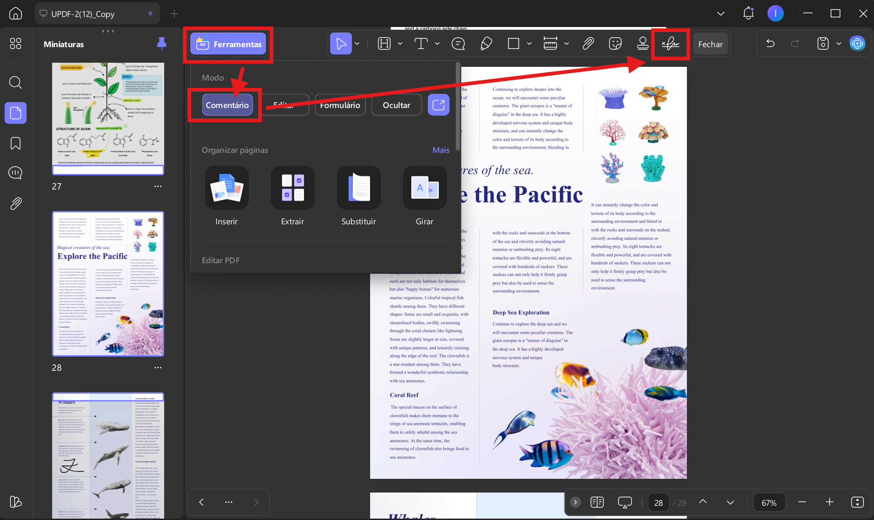Select the UPDF-2(12)_Copy tab
Viewport: 874px width, 520px height.
pyautogui.click(x=97, y=14)
